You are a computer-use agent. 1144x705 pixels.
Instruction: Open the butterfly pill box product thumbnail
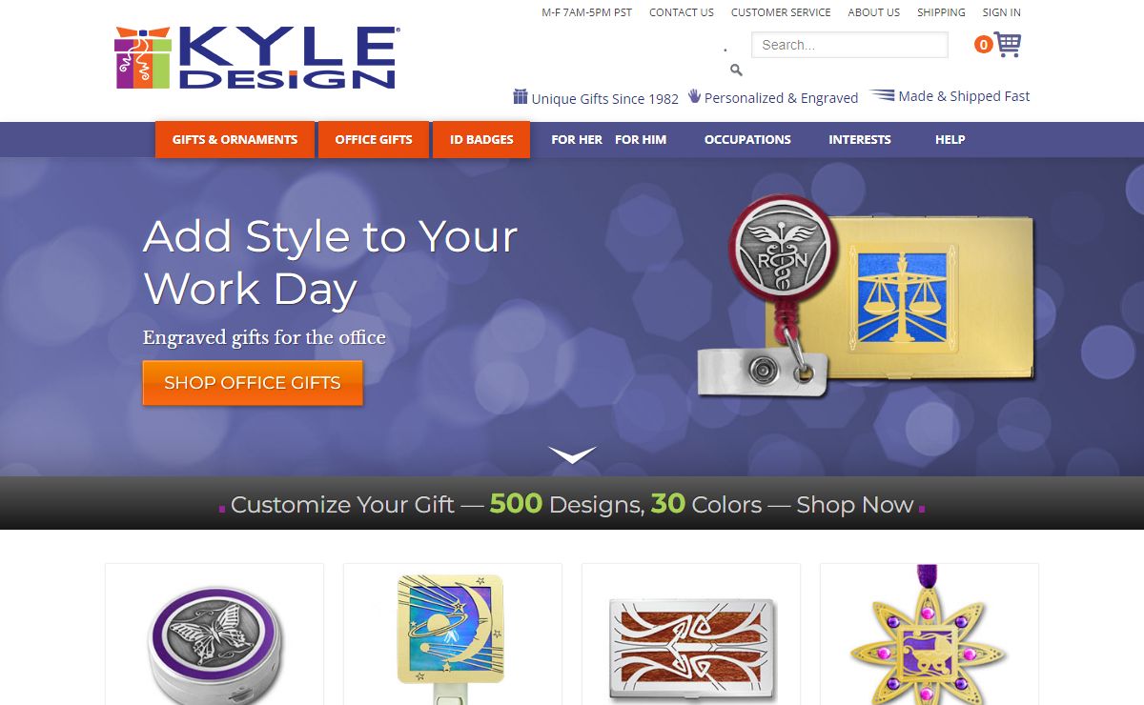pos(214,634)
